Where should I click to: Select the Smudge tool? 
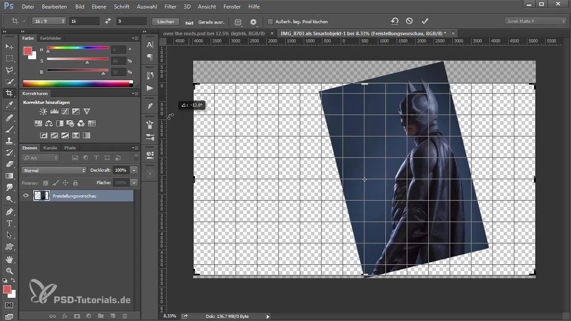[9, 187]
